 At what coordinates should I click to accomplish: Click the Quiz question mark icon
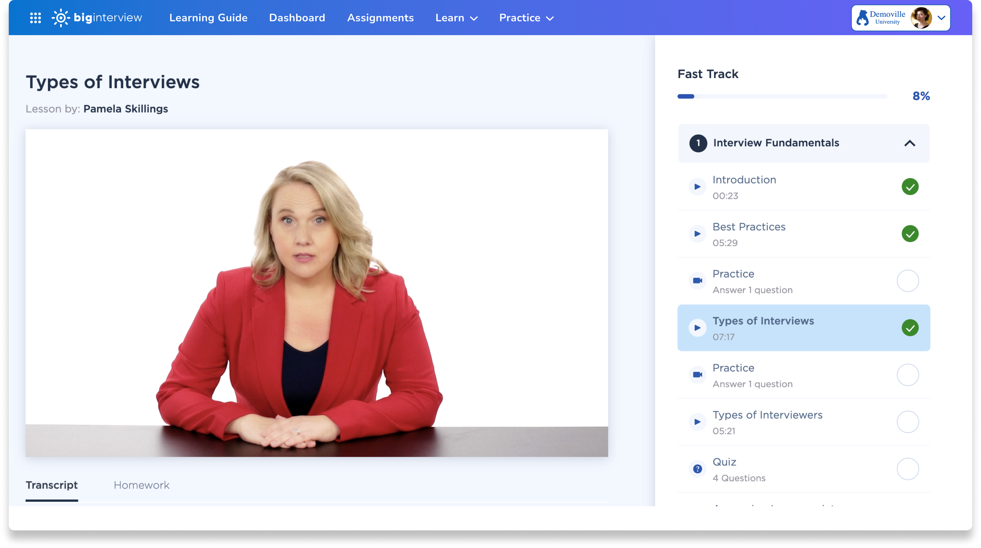click(x=697, y=469)
